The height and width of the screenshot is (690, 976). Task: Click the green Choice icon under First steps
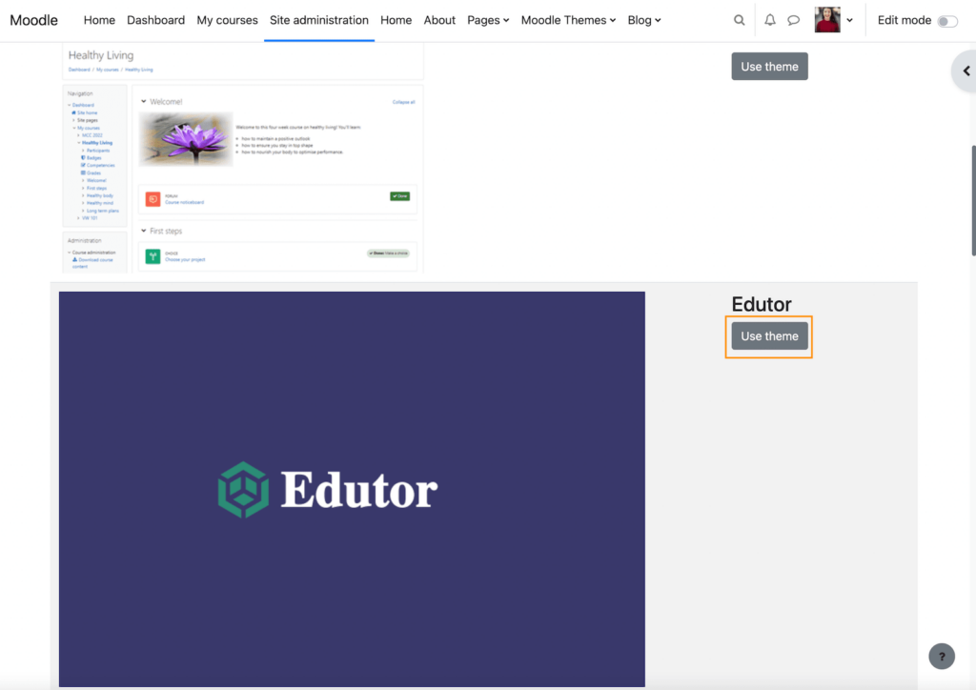[x=152, y=254]
